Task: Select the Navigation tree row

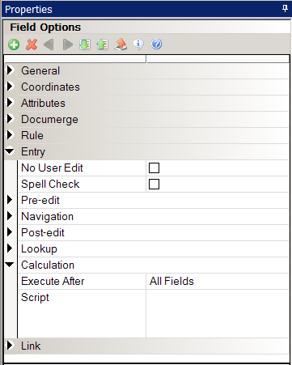Action: (153, 216)
